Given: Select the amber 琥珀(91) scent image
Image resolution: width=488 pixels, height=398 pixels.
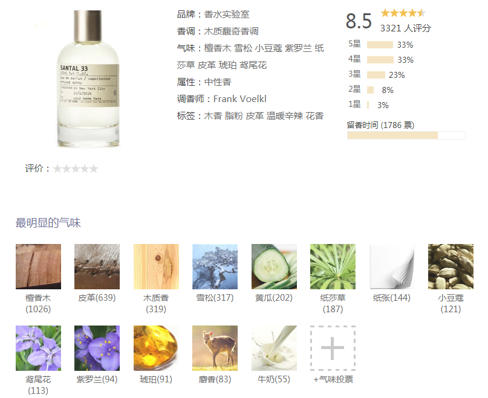Looking at the screenshot, I should pyautogui.click(x=156, y=348).
